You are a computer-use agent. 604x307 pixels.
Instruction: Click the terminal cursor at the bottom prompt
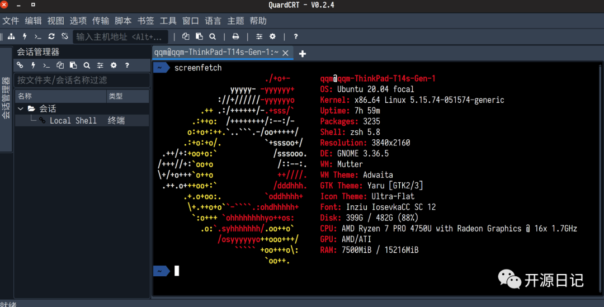point(177,271)
